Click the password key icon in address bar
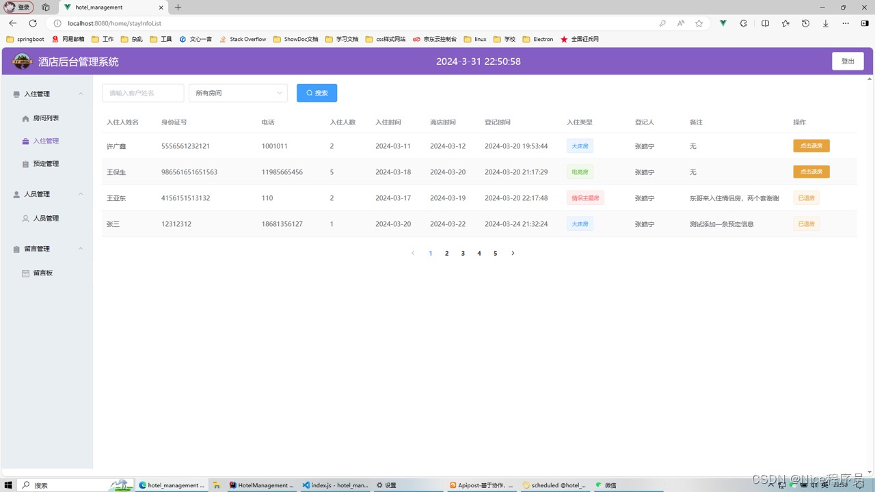 [x=662, y=23]
